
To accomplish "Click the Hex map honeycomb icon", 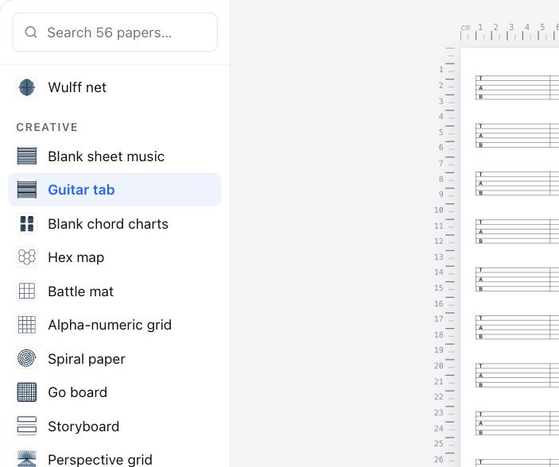I will tap(27, 257).
